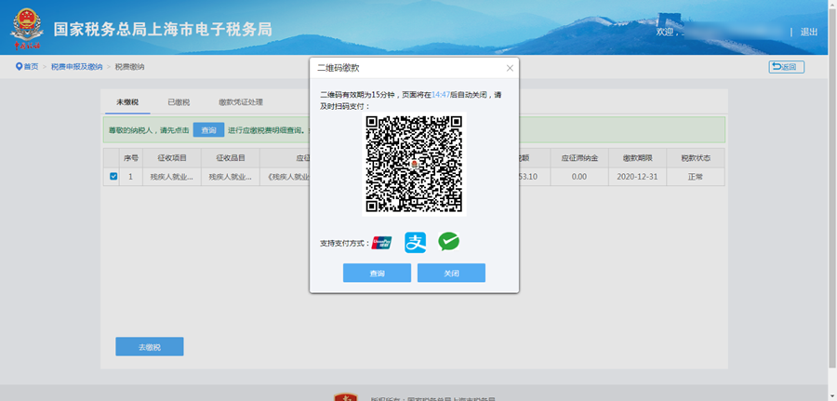Close the 二维码缴款 dialog with X
The image size is (837, 401).
pos(510,68)
